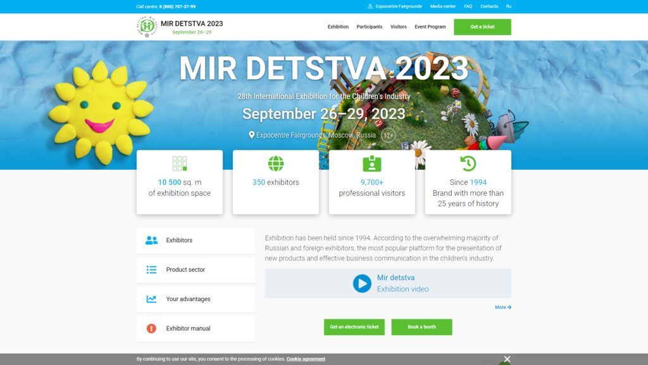The height and width of the screenshot is (365, 648).
Task: Click the 10 500 sq. m text
Action: [x=180, y=182]
